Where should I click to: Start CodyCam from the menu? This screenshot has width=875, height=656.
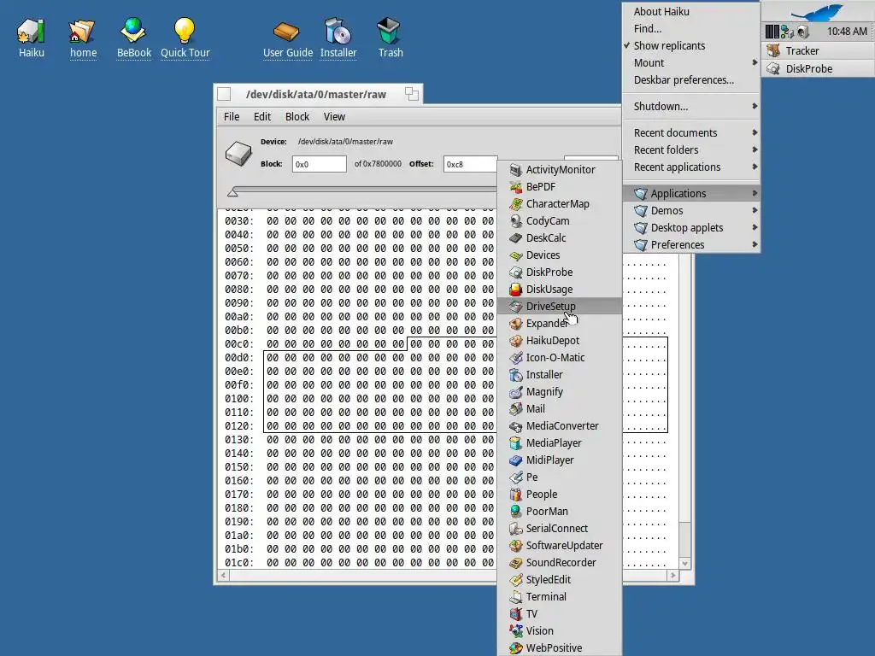[x=560, y=221]
